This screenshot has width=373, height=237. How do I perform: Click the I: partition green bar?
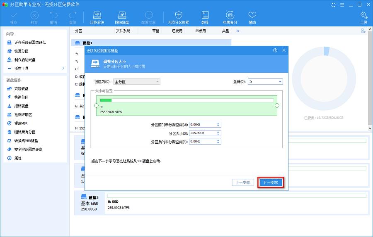(x=186, y=105)
